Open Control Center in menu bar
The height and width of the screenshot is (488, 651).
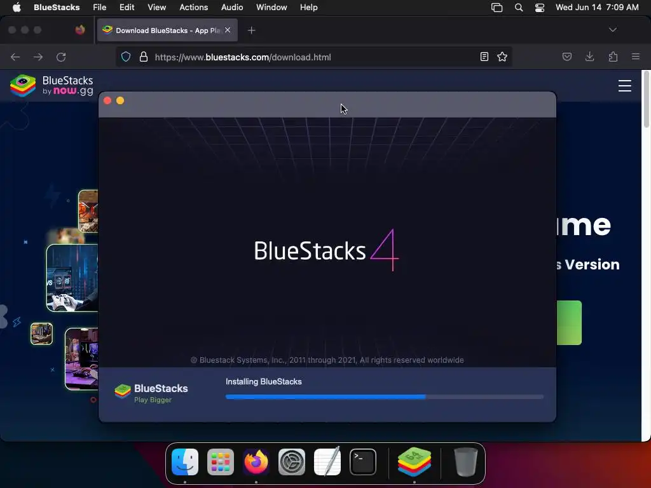[539, 8]
